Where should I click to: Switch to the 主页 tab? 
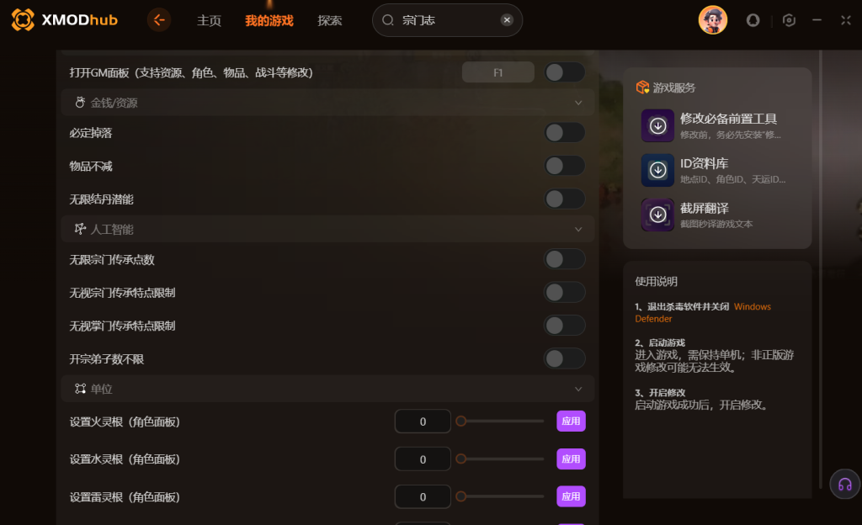209,21
